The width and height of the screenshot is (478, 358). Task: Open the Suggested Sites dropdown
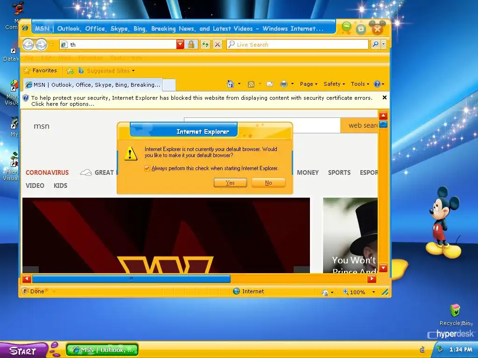[106, 71]
